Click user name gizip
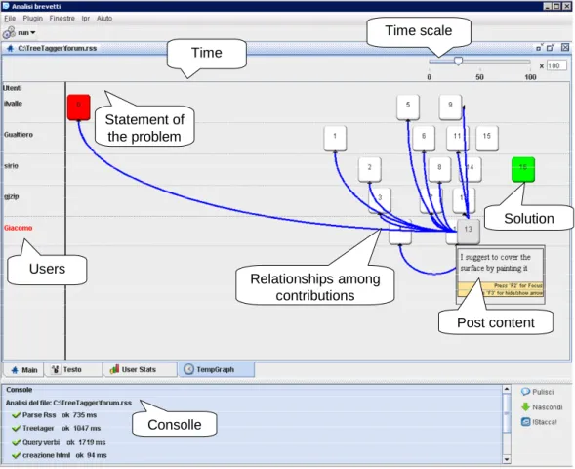This screenshot has height=469, width=575. click(12, 197)
